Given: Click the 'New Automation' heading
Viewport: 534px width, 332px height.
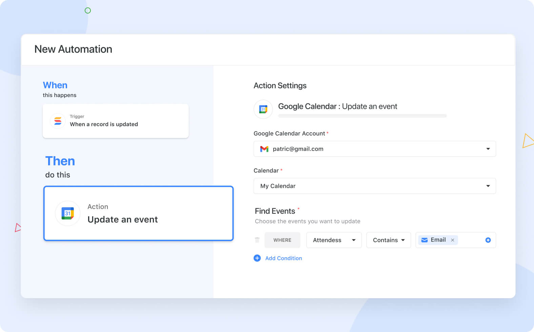Looking at the screenshot, I should pos(73,49).
